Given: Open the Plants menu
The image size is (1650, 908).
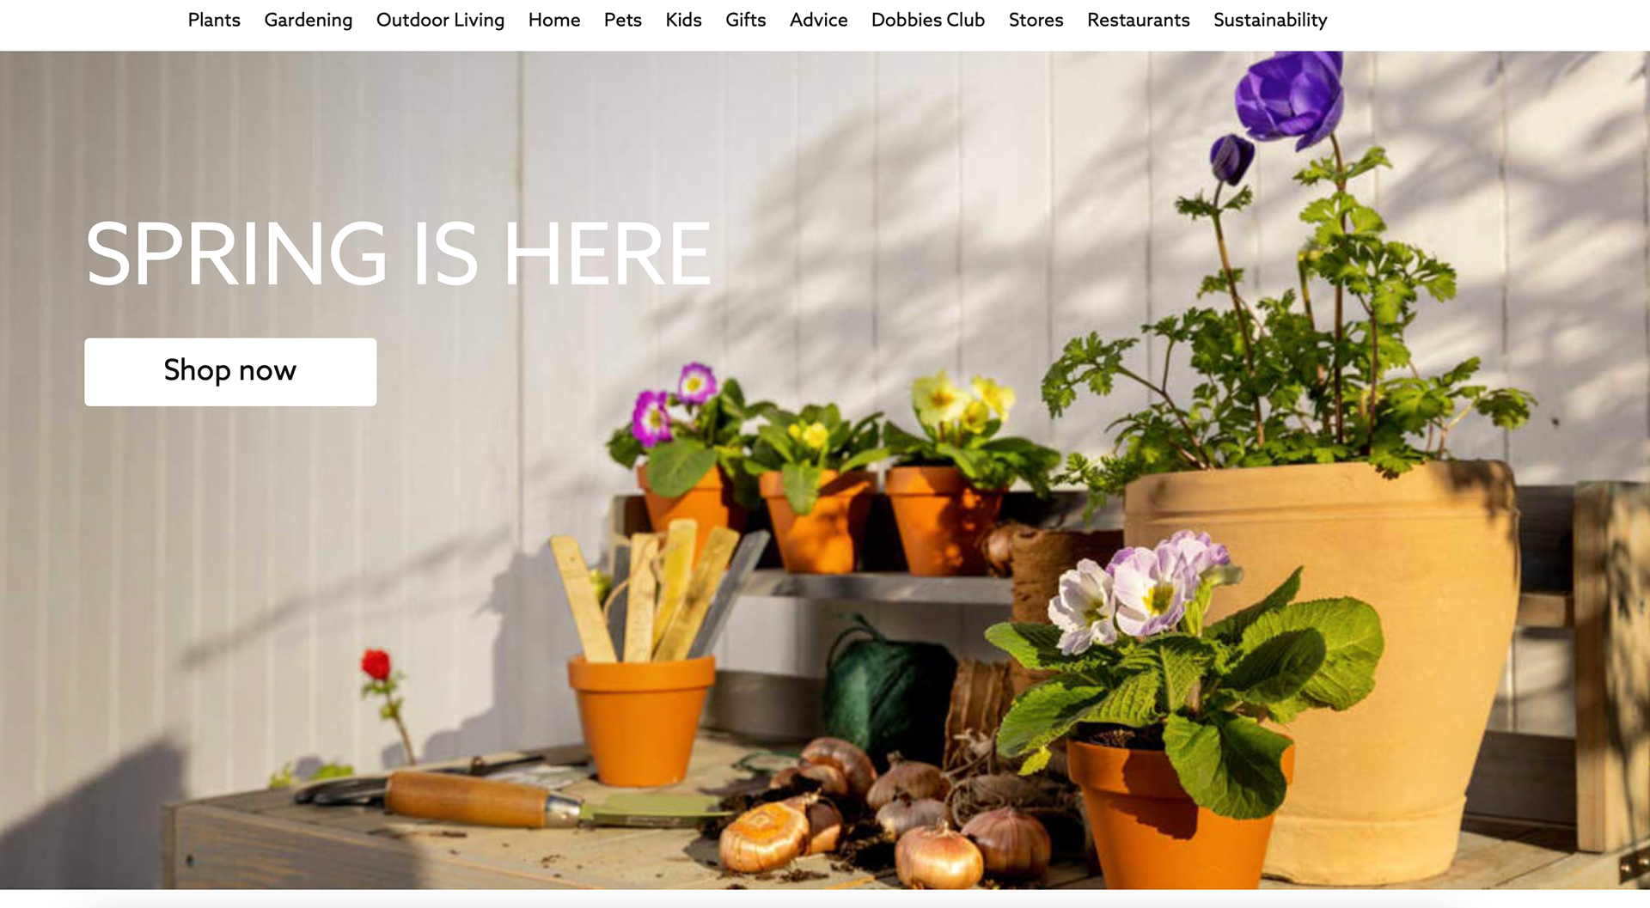Looking at the screenshot, I should click(x=214, y=20).
